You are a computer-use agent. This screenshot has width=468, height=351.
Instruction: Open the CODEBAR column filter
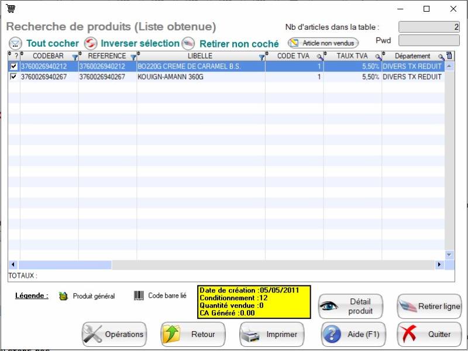[x=74, y=57]
